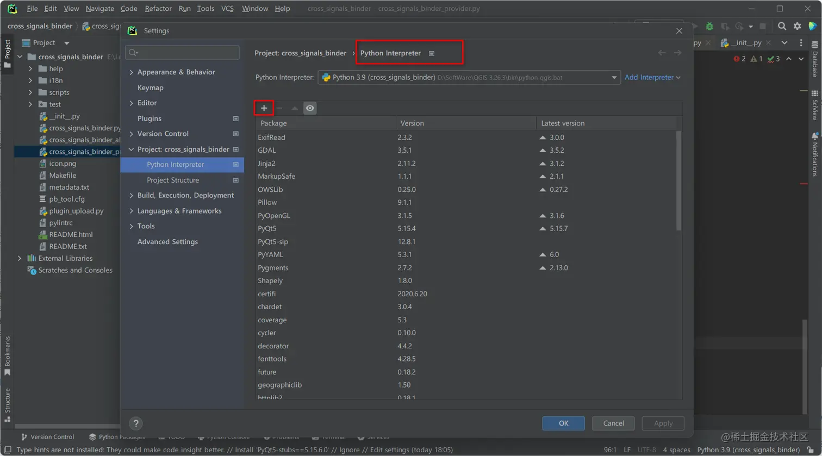Open the Python Interpreter dropdown
This screenshot has width=822, height=456.
[469, 77]
